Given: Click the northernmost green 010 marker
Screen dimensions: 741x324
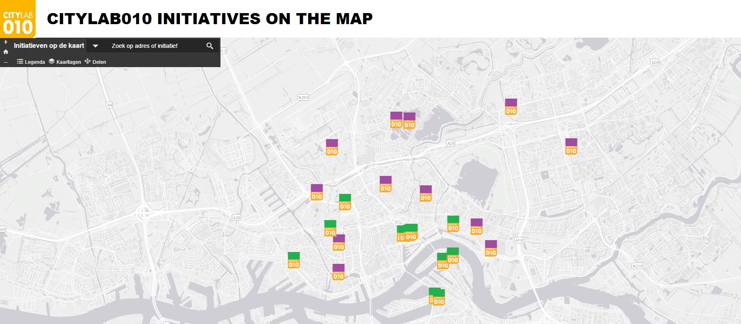Looking at the screenshot, I should tap(345, 202).
